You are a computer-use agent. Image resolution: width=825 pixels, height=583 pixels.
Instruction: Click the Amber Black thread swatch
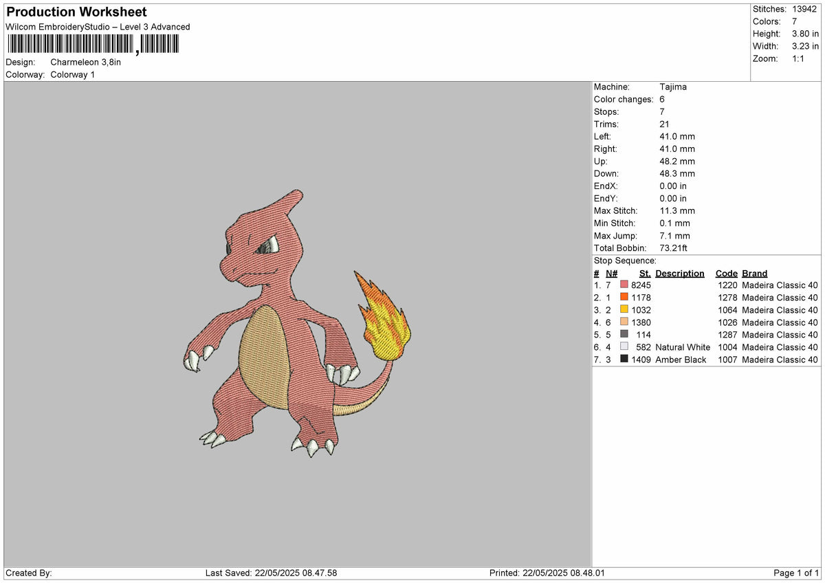coord(624,360)
